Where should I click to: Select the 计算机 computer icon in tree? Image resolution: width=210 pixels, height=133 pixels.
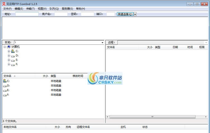point(9,47)
